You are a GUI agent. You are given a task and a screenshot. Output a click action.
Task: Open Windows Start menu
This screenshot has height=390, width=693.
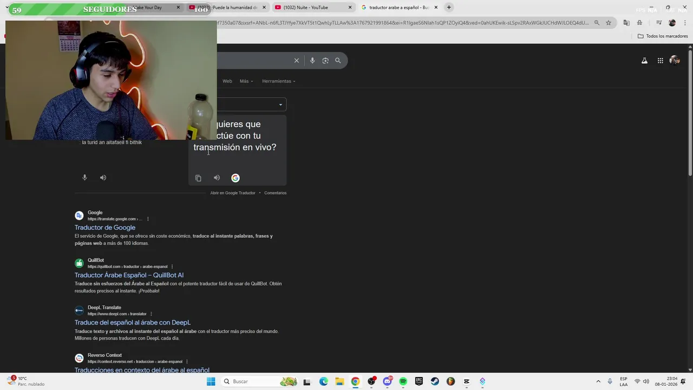point(211,381)
